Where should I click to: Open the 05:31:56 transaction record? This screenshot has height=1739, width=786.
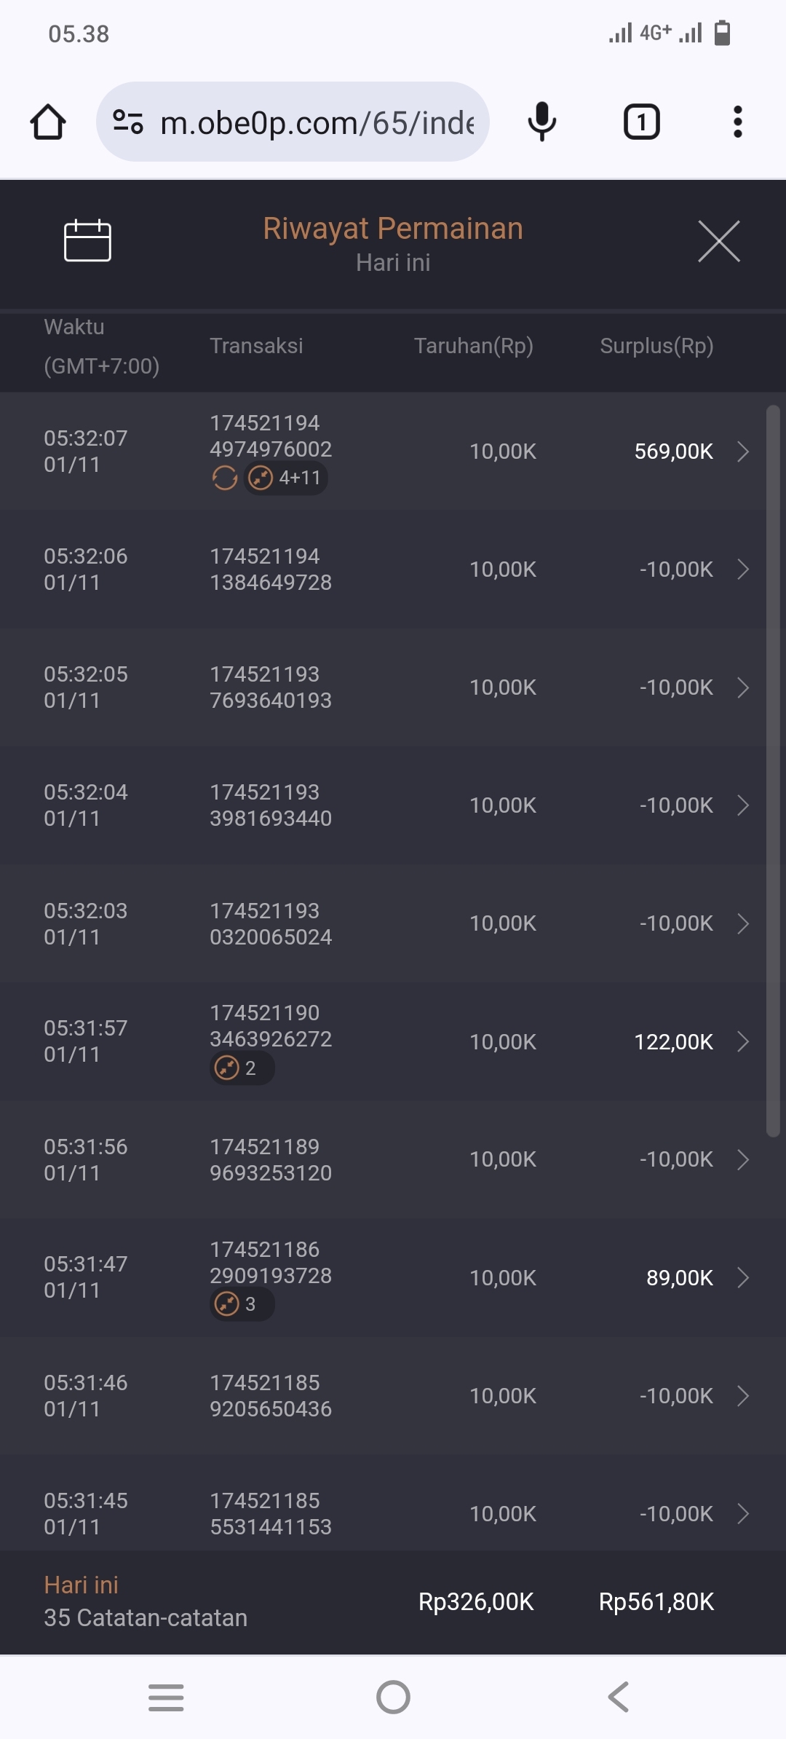[x=393, y=1160]
